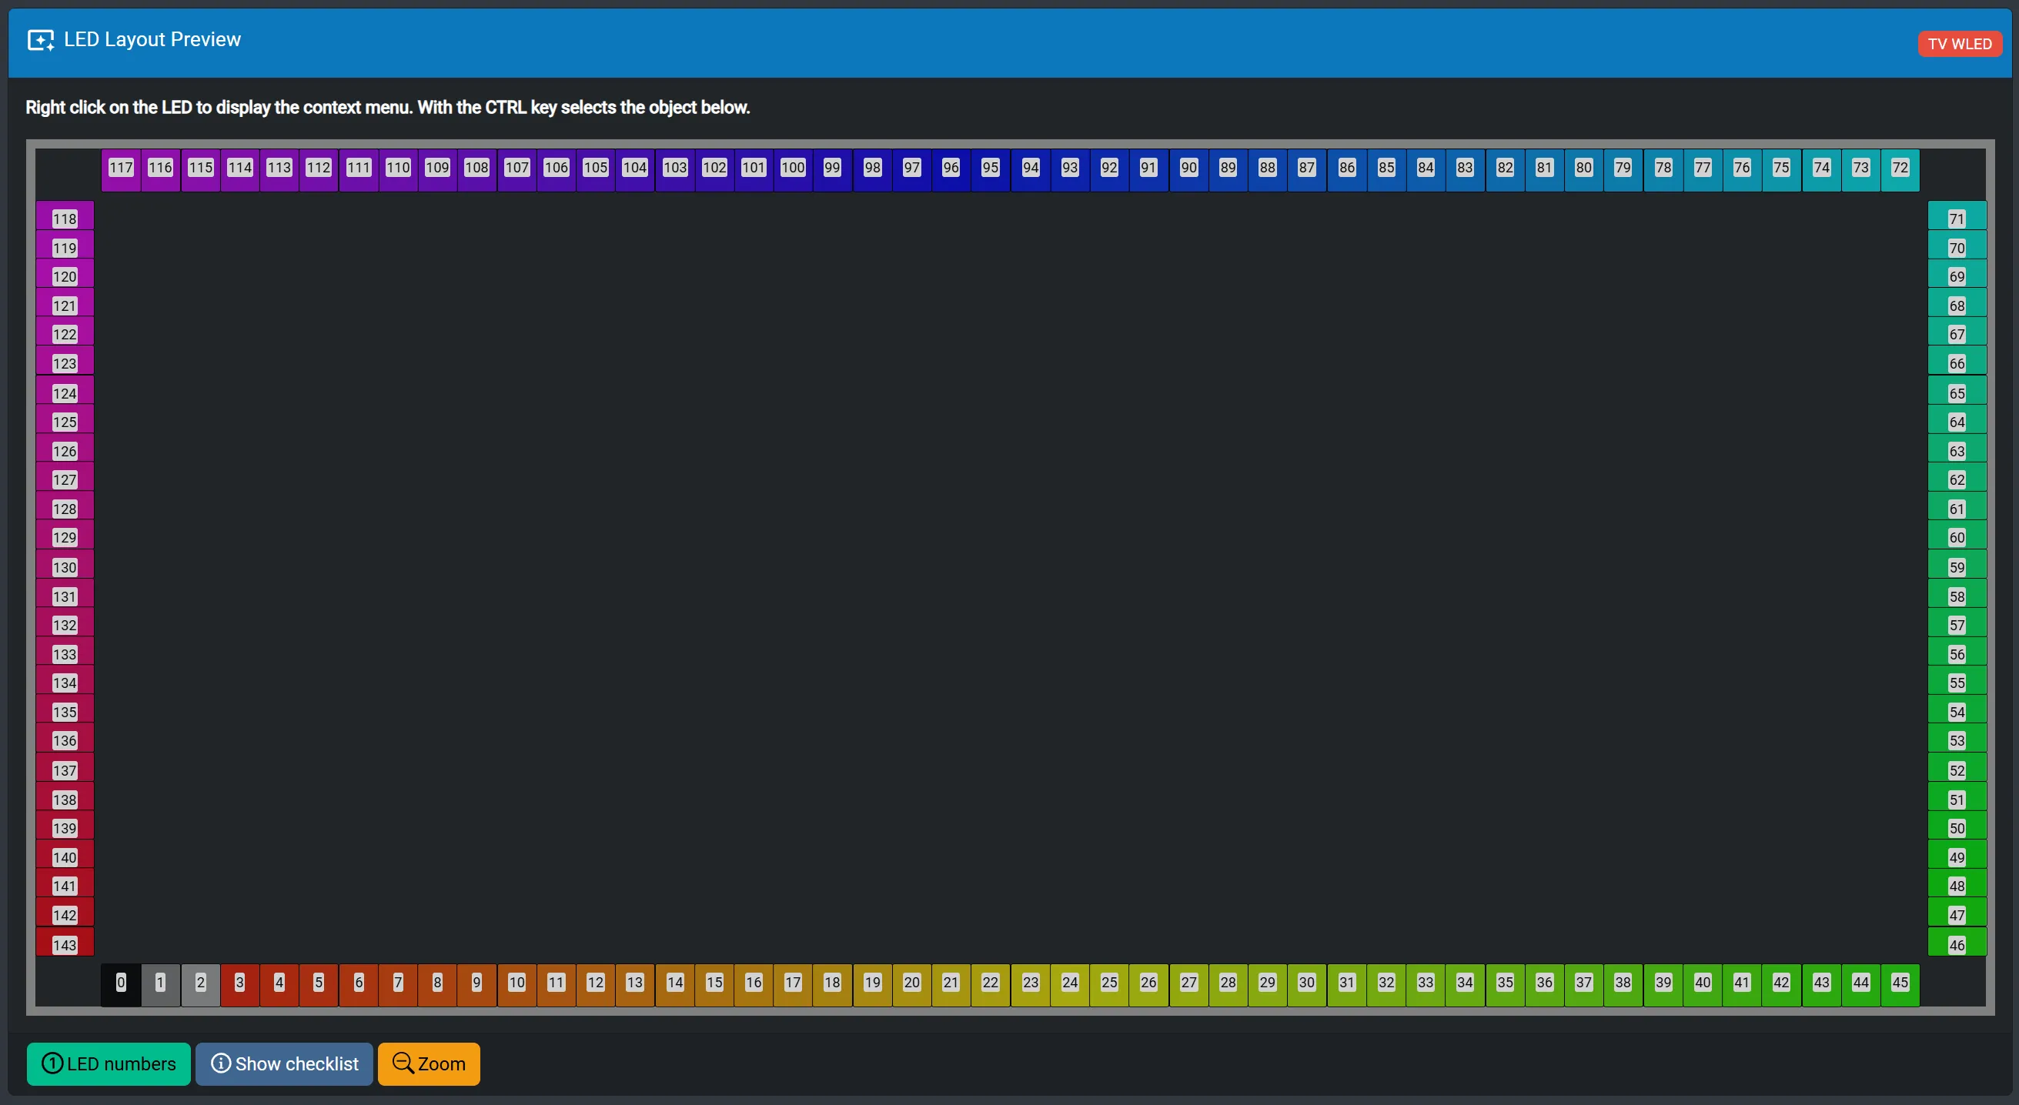Select LED 143 at the bottom-left
The width and height of the screenshot is (2019, 1105).
[64, 943]
